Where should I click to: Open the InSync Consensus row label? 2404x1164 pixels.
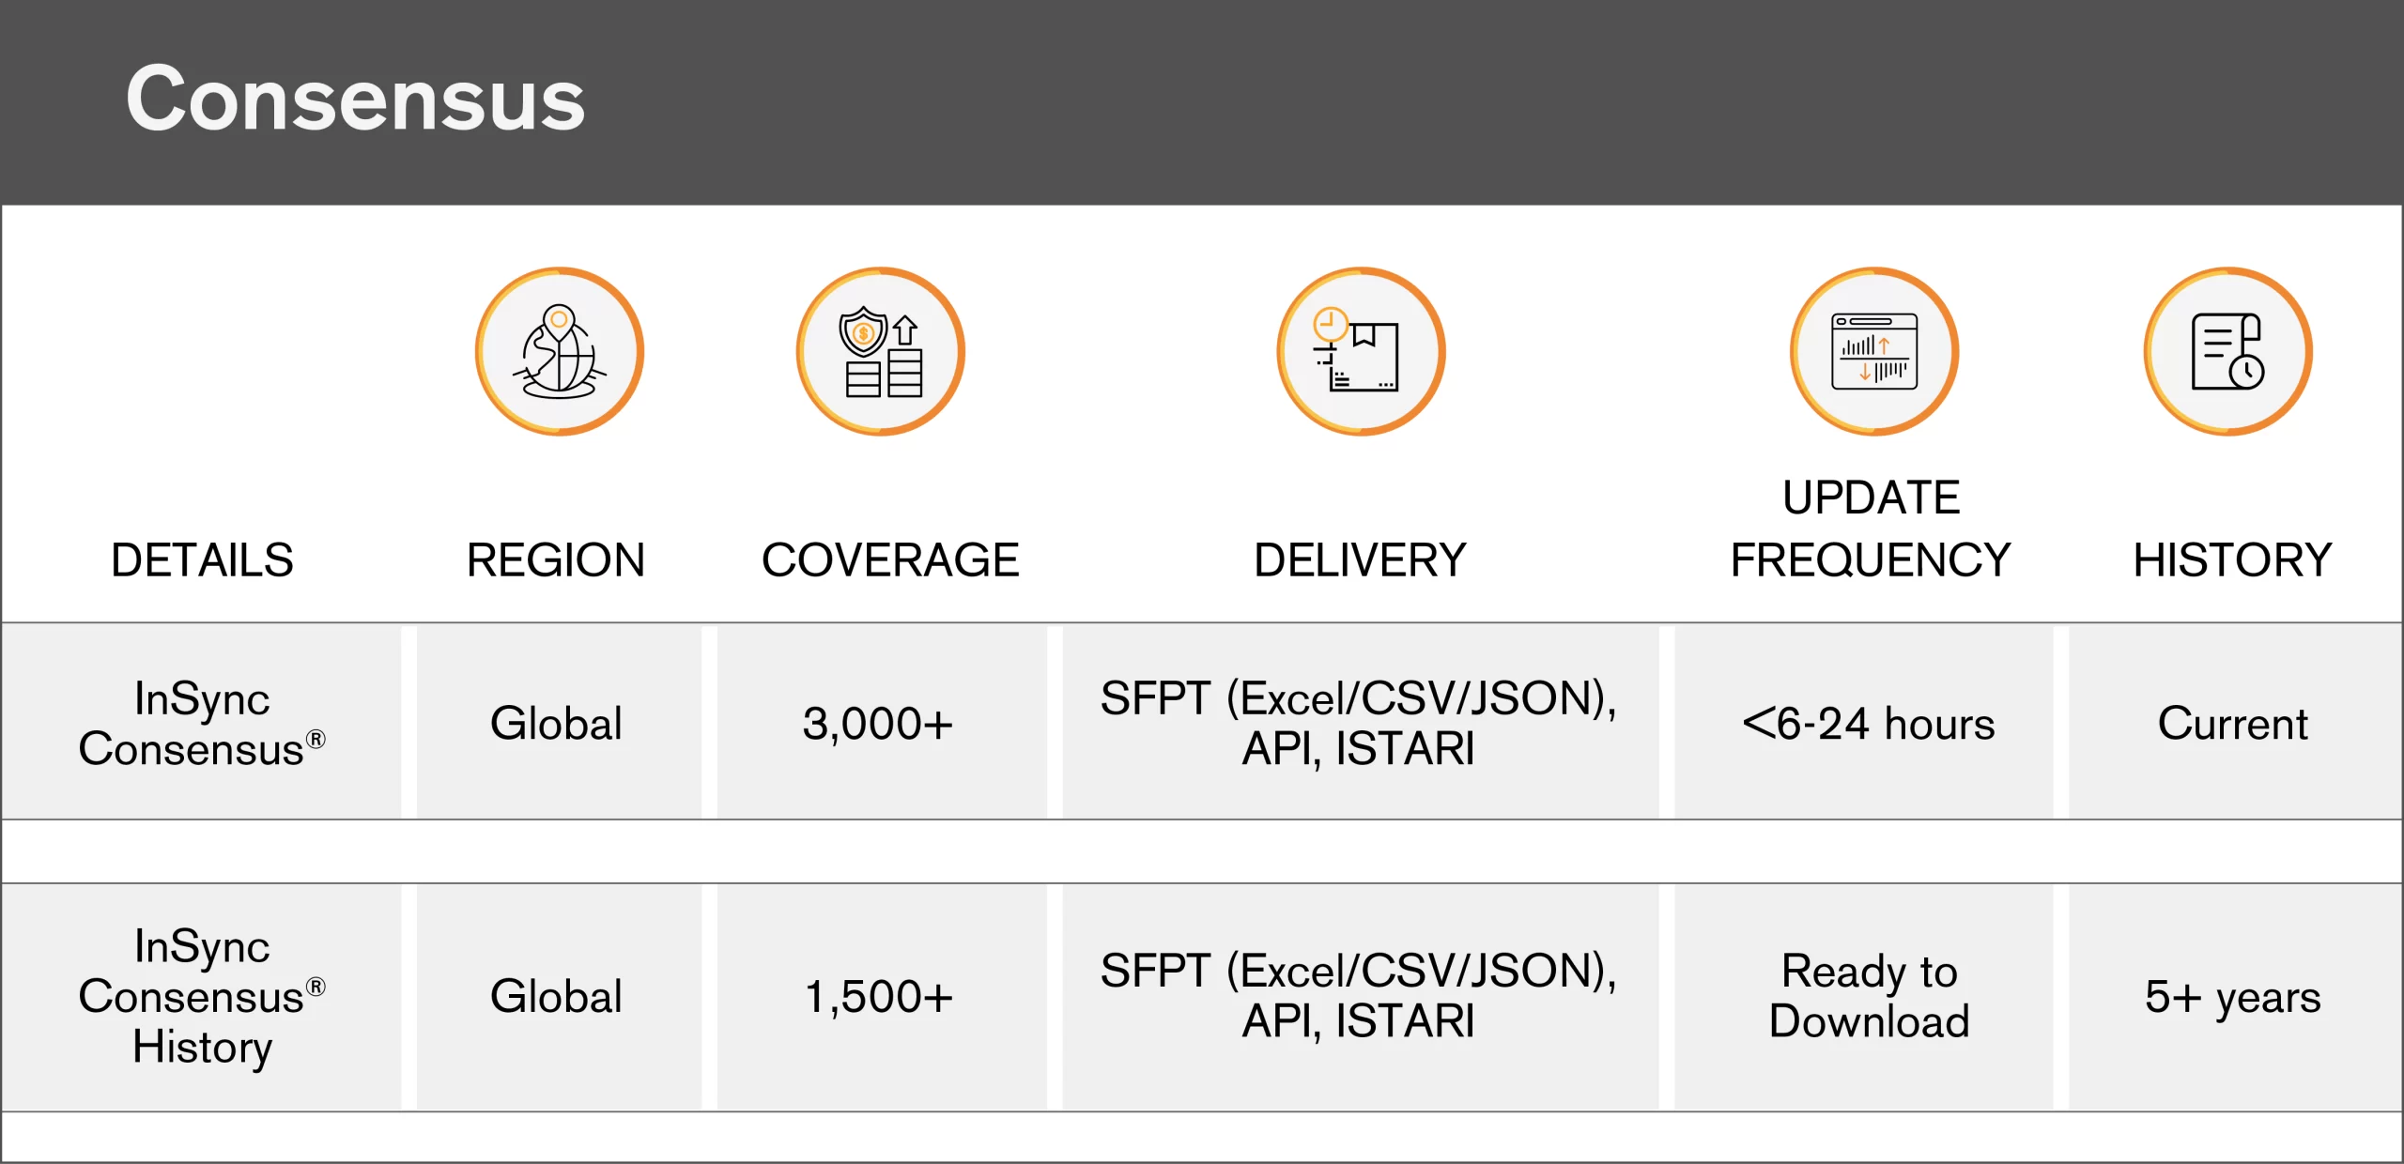click(202, 724)
